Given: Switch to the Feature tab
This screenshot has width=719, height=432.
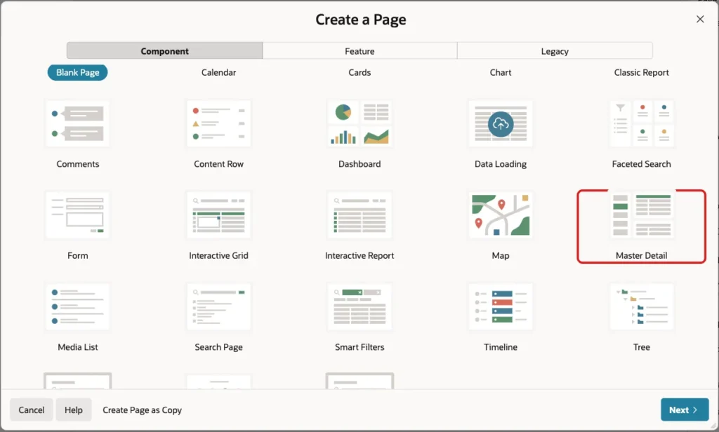Looking at the screenshot, I should tap(360, 51).
